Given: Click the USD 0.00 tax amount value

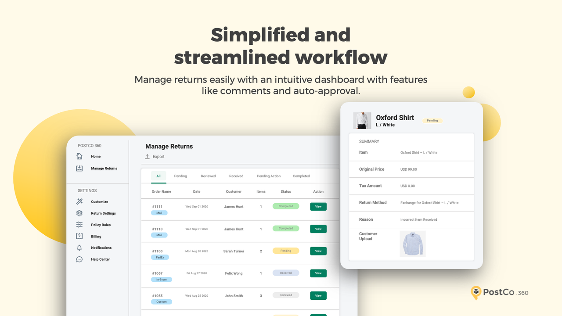Looking at the screenshot, I should 407,186.
